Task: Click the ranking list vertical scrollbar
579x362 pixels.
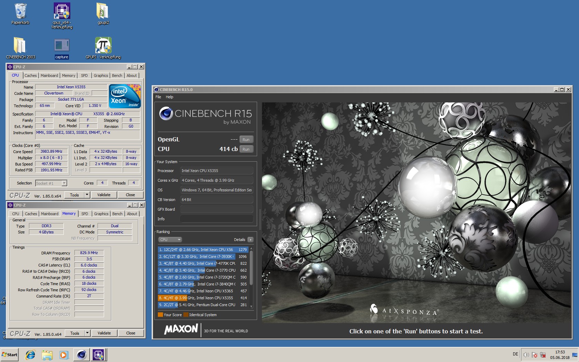Action: click(251, 277)
